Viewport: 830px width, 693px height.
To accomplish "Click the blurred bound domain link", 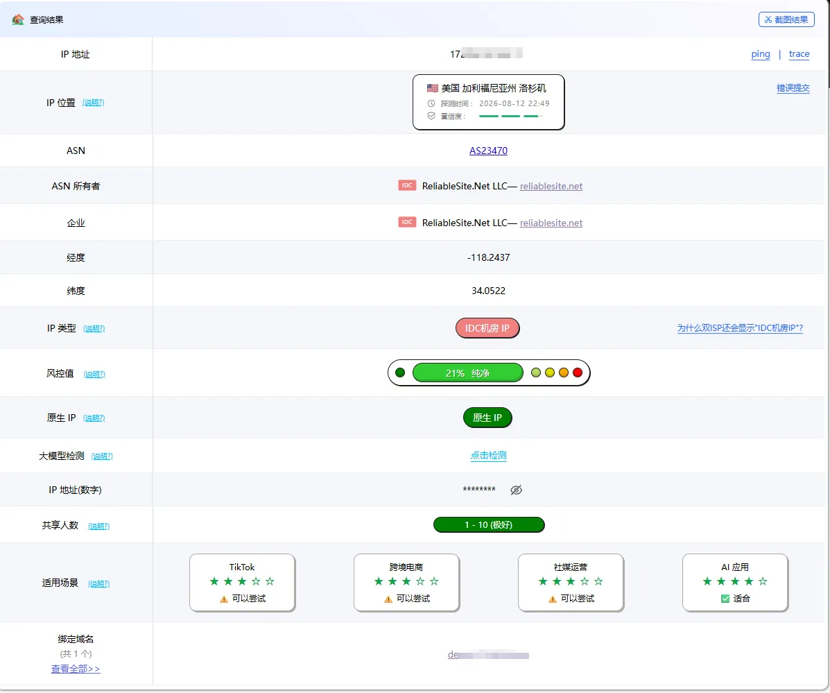I will (x=488, y=655).
